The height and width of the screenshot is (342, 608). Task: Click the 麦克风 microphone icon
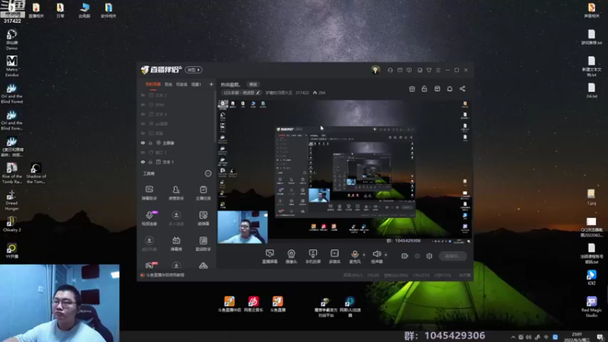(354, 256)
